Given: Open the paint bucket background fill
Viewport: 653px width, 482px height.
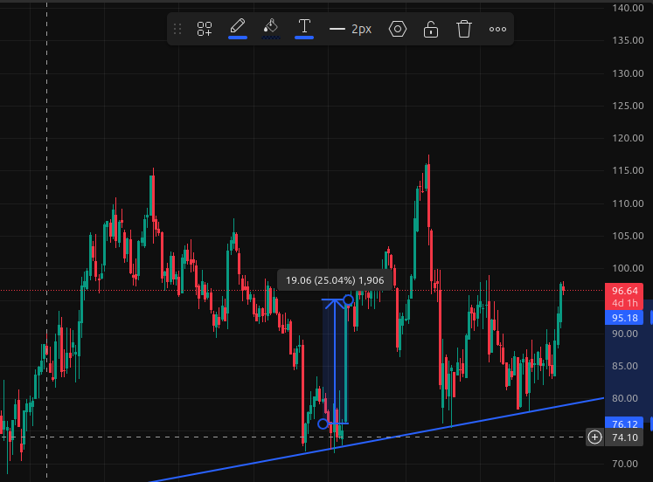Looking at the screenshot, I should click(271, 27).
